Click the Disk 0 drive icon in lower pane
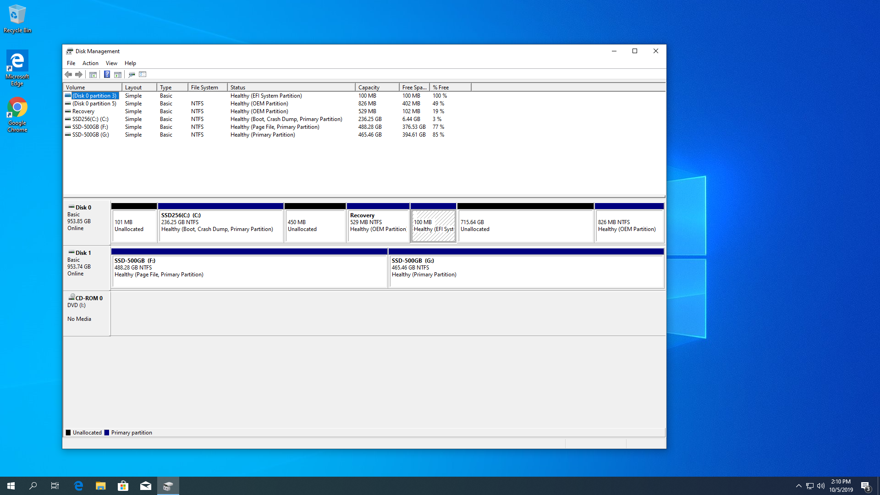This screenshot has width=880, height=495. 71,207
